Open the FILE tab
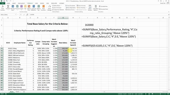Screen dimensions: 170x95 (2, 3)
